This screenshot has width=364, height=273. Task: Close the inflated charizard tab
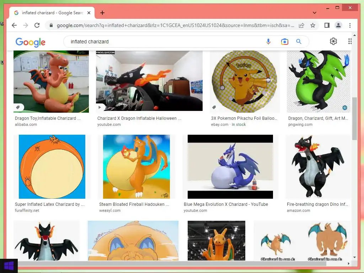[89, 13]
